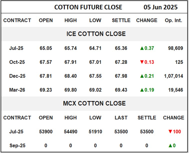189x153 pixels.
Task: Click MCX Jul-25 high value 54490
Action: click(x=71, y=131)
